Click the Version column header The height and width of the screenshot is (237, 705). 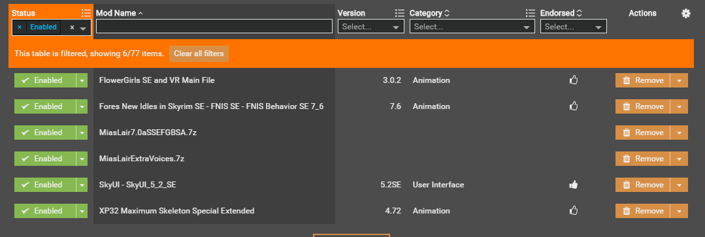tap(351, 13)
